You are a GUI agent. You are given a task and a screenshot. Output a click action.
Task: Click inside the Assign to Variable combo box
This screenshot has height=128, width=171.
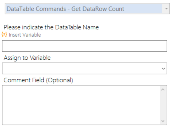(84, 69)
